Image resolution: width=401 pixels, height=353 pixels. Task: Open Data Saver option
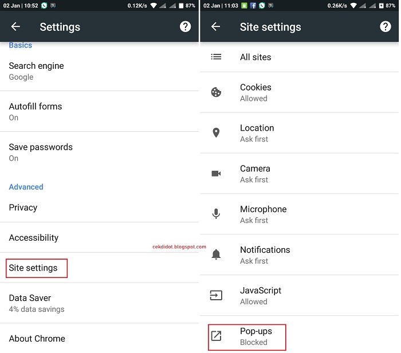pyautogui.click(x=99, y=303)
